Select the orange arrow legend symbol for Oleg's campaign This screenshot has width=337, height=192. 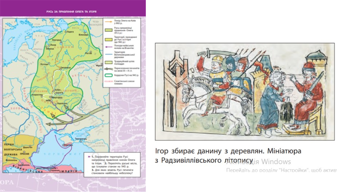(x=109, y=22)
